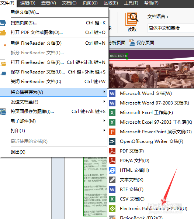Click the Ctrl 键+O shortcut text

[95, 32]
